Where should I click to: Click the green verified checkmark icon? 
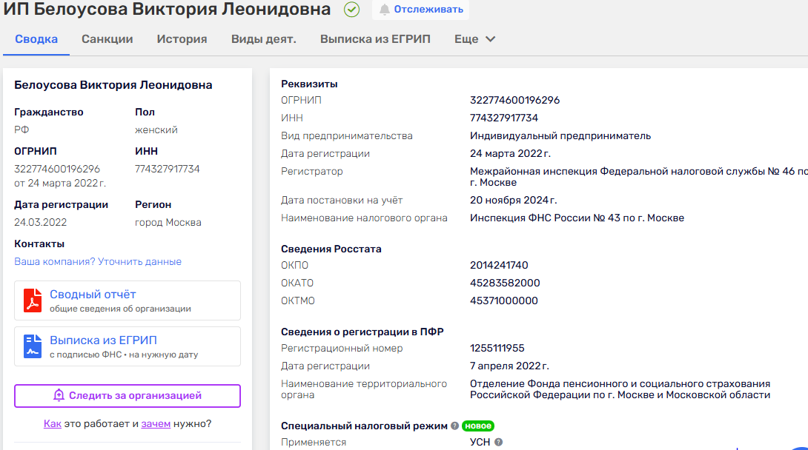(352, 10)
